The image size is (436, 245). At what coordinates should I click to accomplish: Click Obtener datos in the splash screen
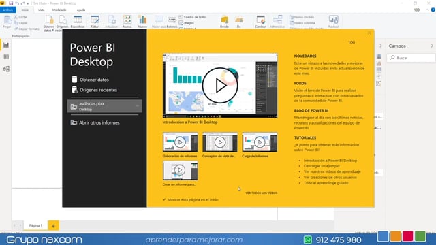point(91,80)
